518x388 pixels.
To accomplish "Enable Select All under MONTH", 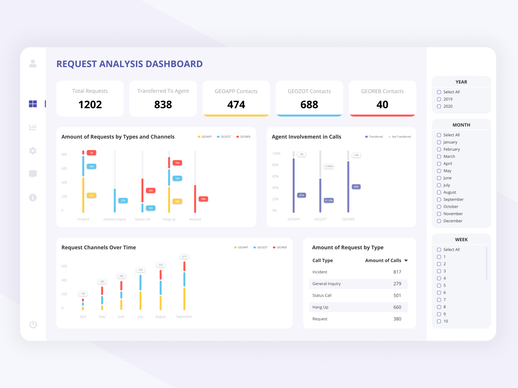I will [439, 135].
